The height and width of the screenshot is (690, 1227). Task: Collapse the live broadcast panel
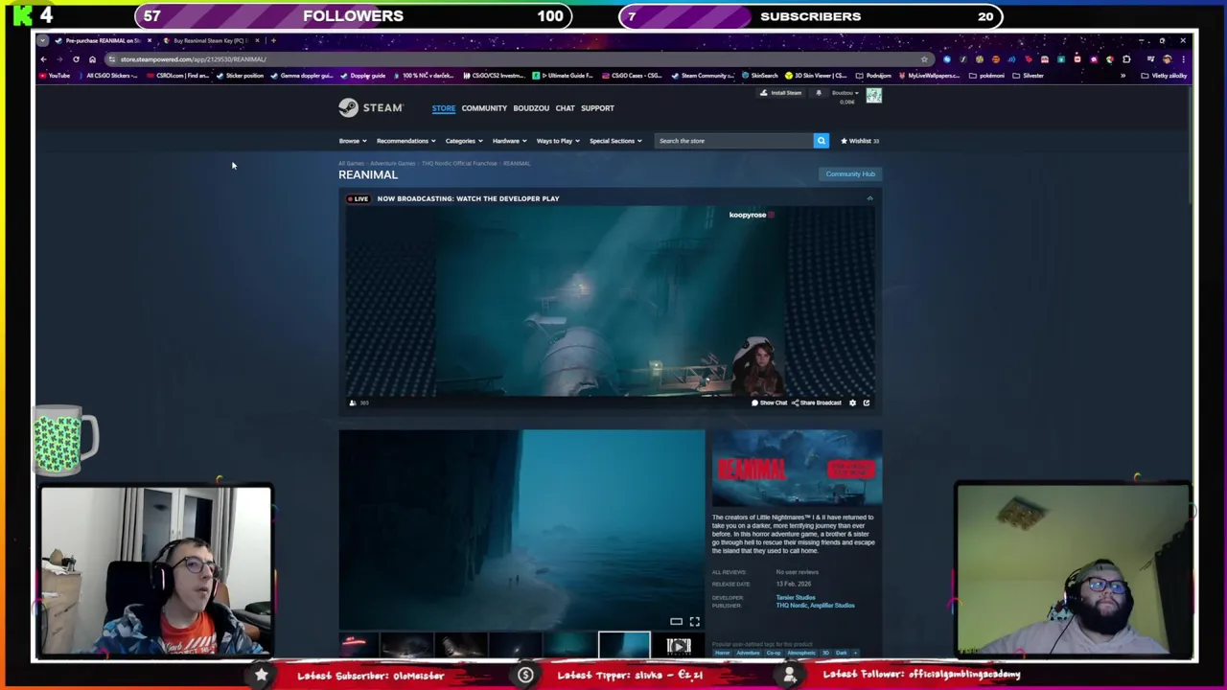[x=869, y=198]
